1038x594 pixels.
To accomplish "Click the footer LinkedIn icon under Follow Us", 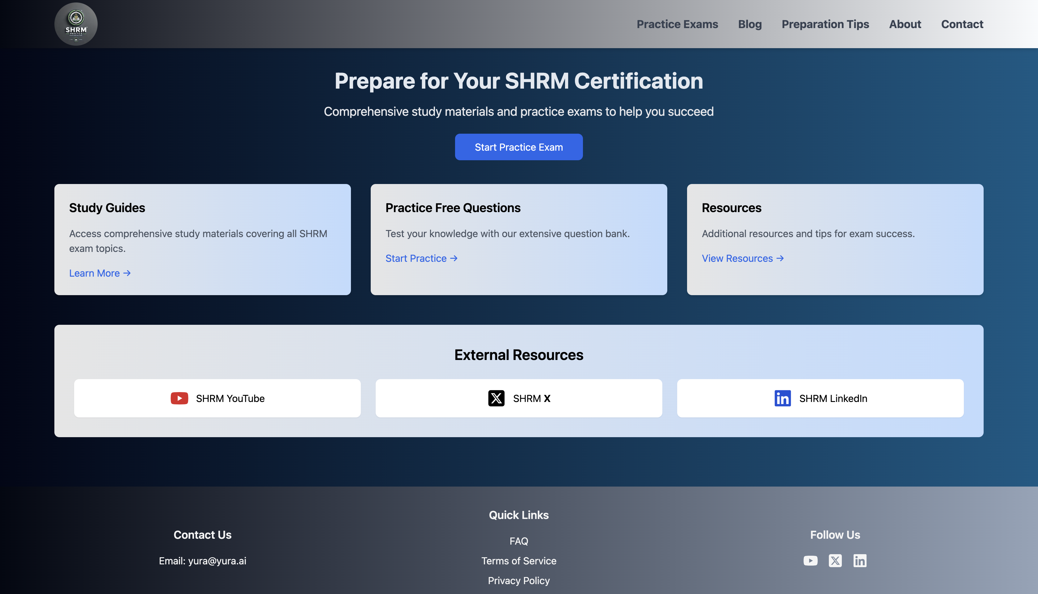I will [x=860, y=561].
